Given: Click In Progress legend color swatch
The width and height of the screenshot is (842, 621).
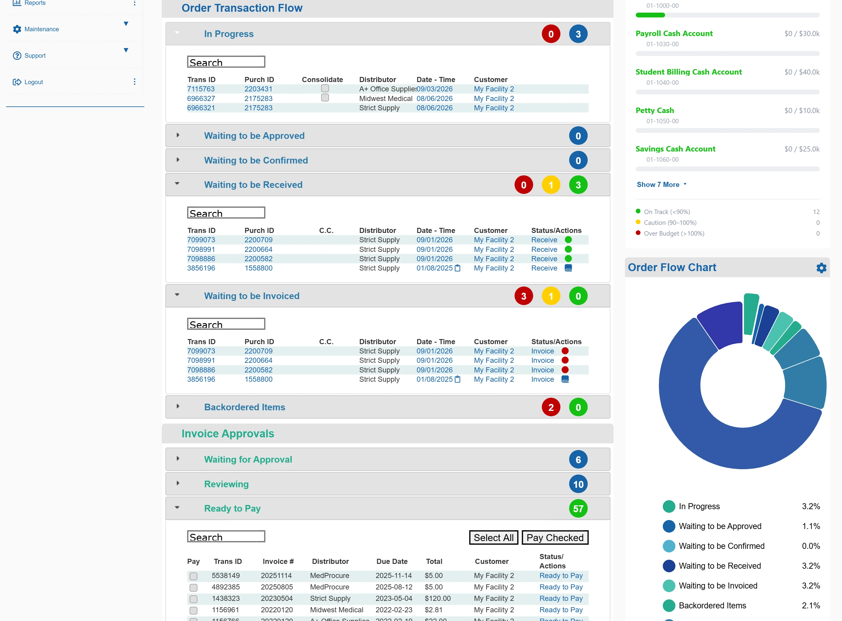Looking at the screenshot, I should tap(668, 507).
